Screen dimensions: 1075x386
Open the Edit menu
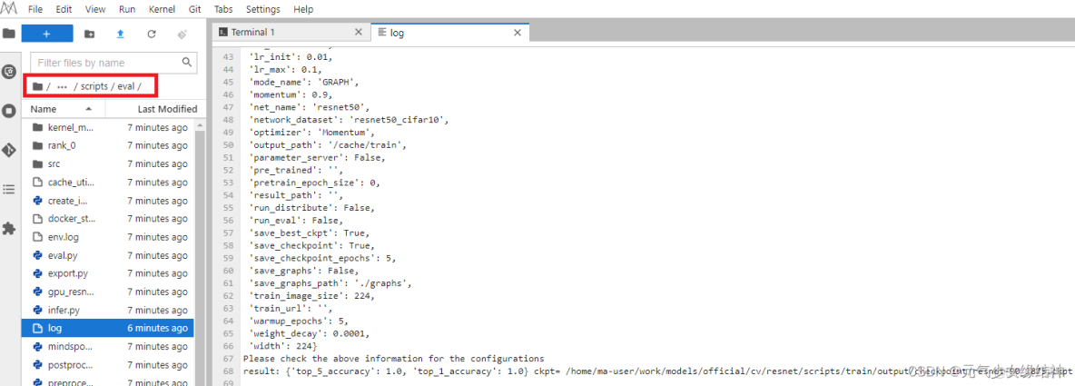[64, 10]
